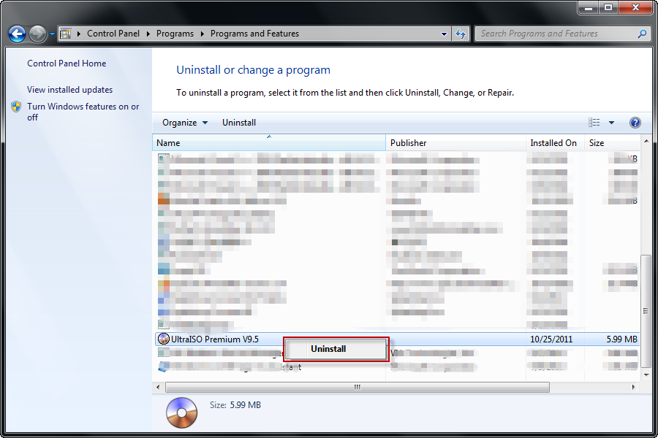The width and height of the screenshot is (658, 438).
Task: Click the shield icon beside Windows features
Action: tap(16, 107)
